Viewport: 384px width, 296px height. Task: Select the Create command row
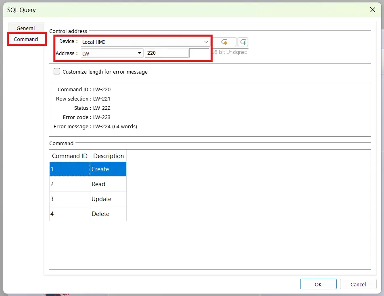click(88, 169)
